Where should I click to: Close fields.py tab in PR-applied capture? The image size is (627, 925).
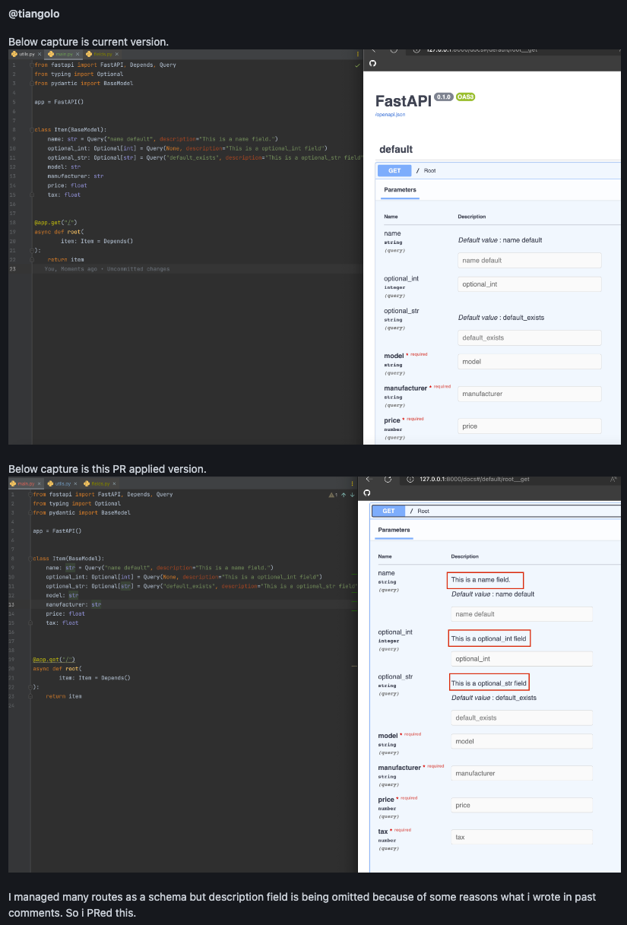(115, 482)
